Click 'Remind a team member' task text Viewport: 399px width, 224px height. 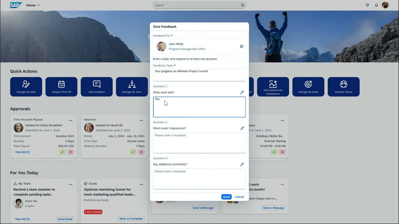(x=34, y=192)
